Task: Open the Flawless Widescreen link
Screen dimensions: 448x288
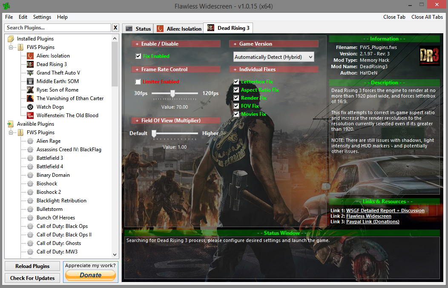Action: (x=368, y=216)
